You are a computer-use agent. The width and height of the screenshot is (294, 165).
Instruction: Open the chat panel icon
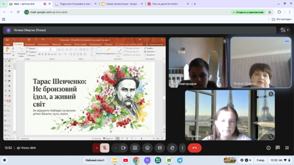click(x=277, y=148)
